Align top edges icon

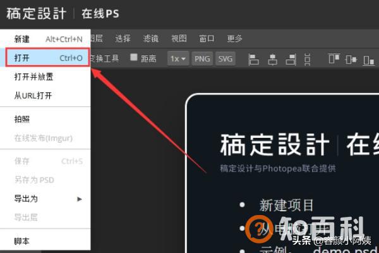pos(334,58)
